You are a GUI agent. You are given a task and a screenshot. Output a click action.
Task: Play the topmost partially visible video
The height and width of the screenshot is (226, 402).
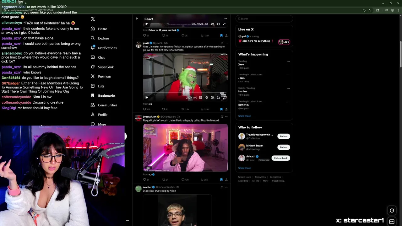(x=146, y=24)
